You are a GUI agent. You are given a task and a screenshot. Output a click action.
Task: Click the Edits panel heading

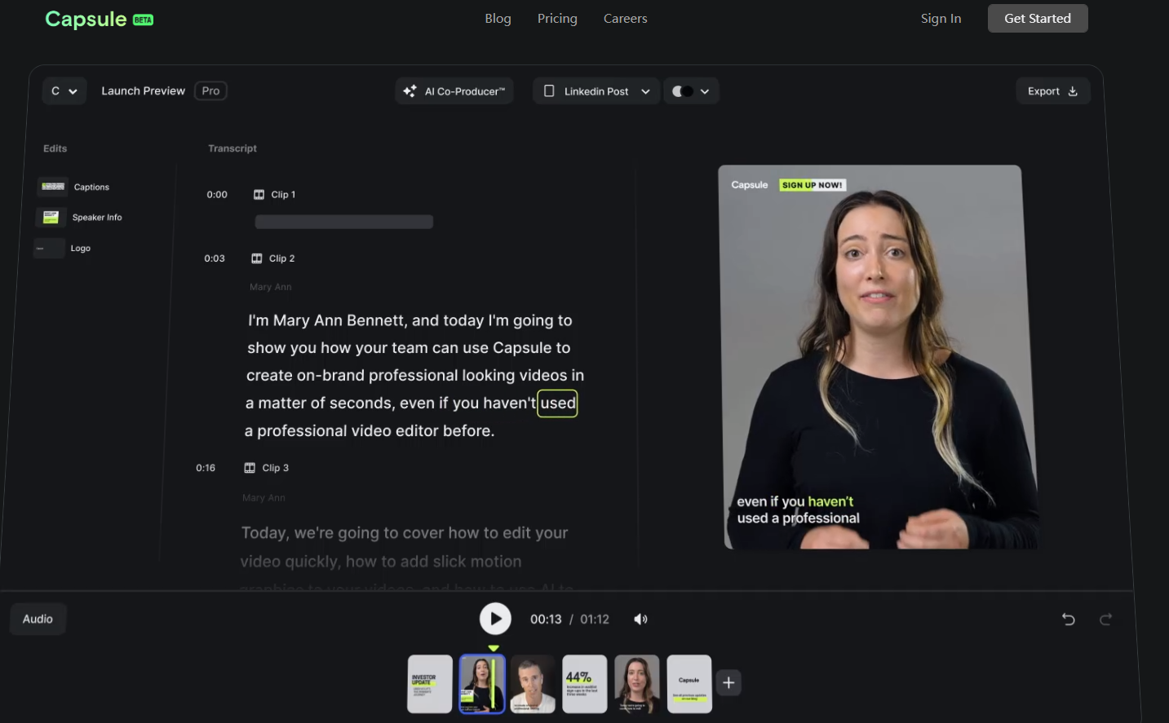click(x=55, y=148)
